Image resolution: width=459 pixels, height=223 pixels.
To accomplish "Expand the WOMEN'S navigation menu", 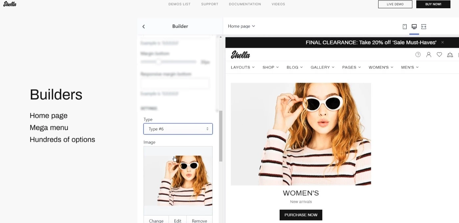I will point(380,67).
